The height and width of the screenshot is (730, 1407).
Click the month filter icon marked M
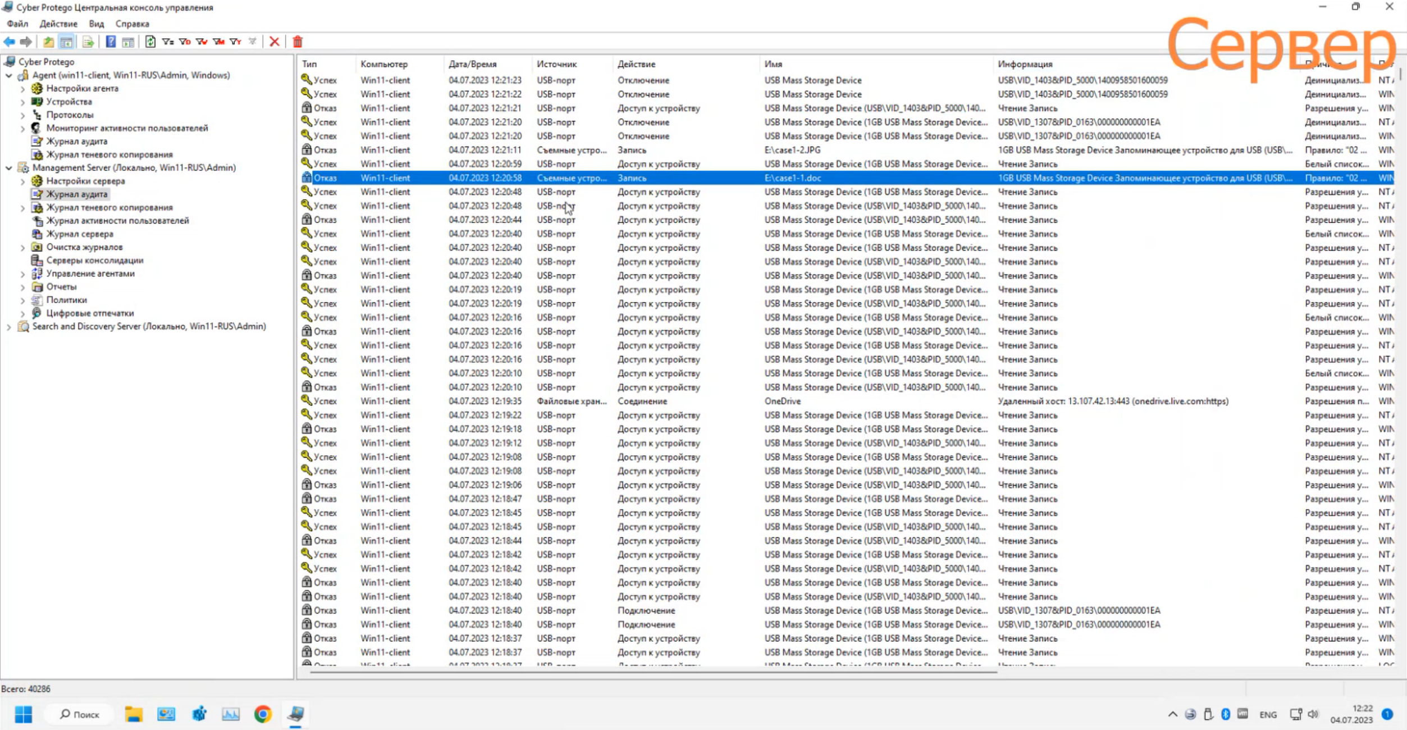click(x=218, y=42)
